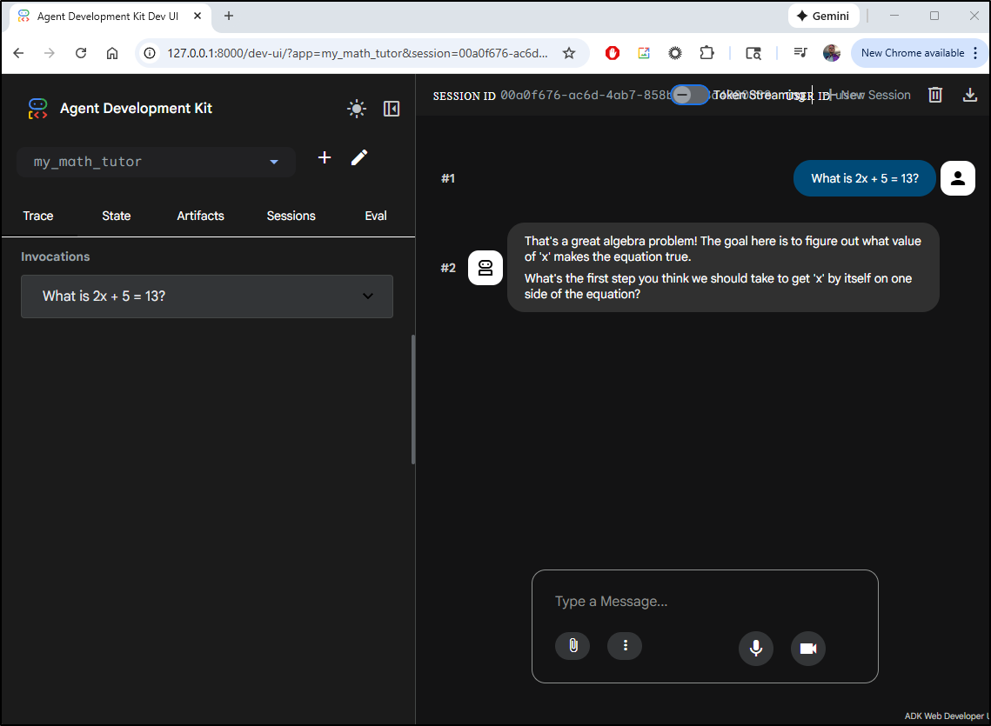This screenshot has width=991, height=726.
Task: Turn on camera with video icon
Action: [807, 649]
